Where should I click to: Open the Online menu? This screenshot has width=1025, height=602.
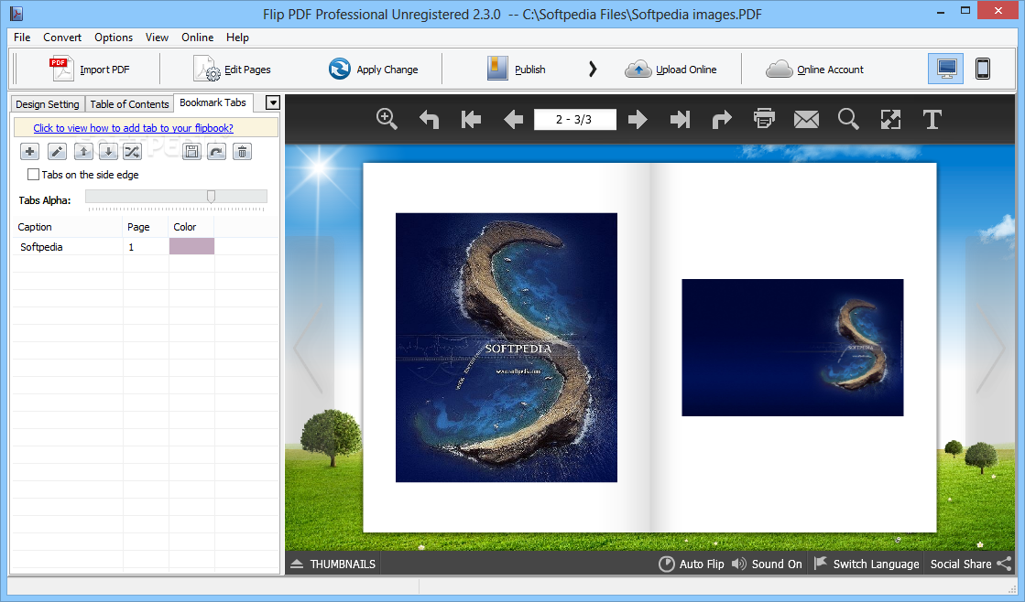pyautogui.click(x=198, y=38)
